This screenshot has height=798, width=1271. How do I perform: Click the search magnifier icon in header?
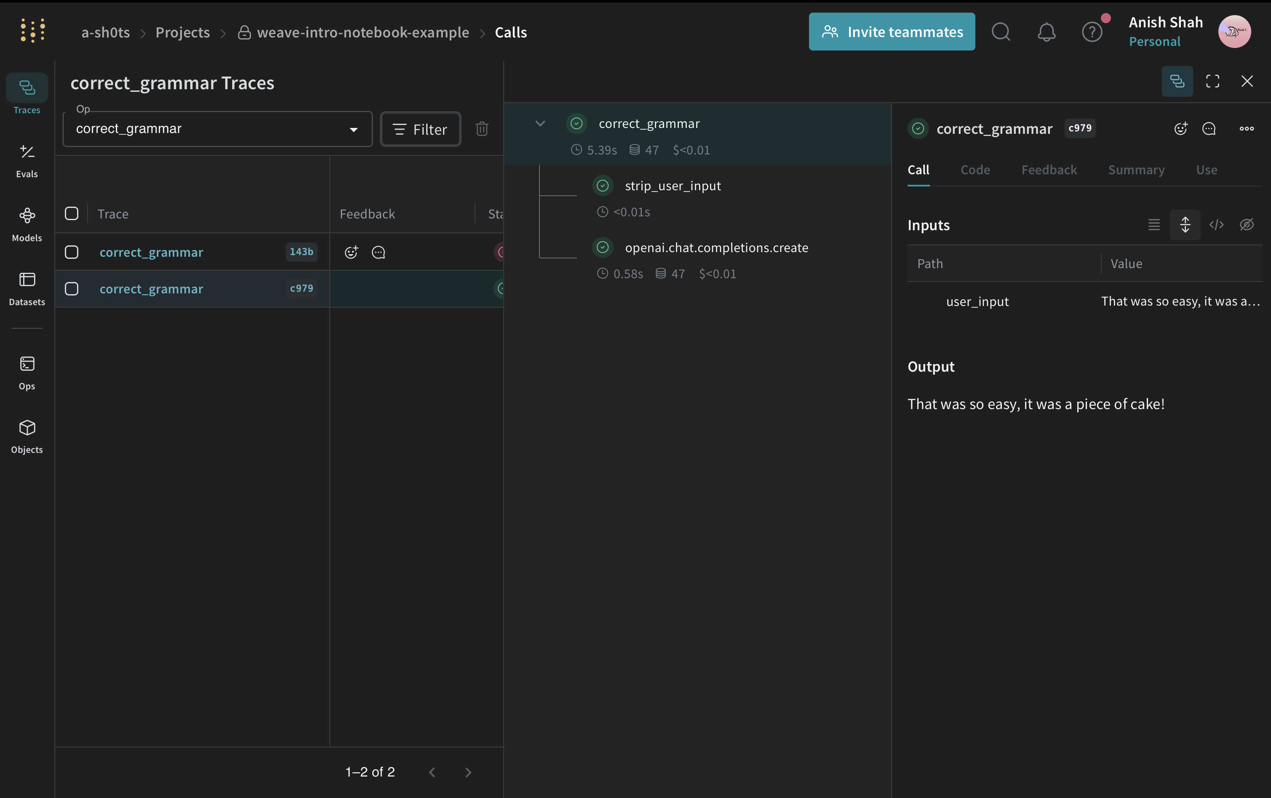(1001, 32)
